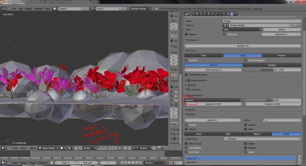
Task: Open the particle Type Hair dropdown
Action: coord(242,30)
